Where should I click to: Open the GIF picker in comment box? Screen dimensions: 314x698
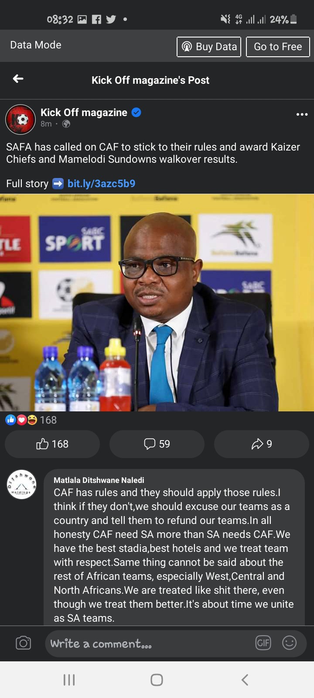[263, 643]
